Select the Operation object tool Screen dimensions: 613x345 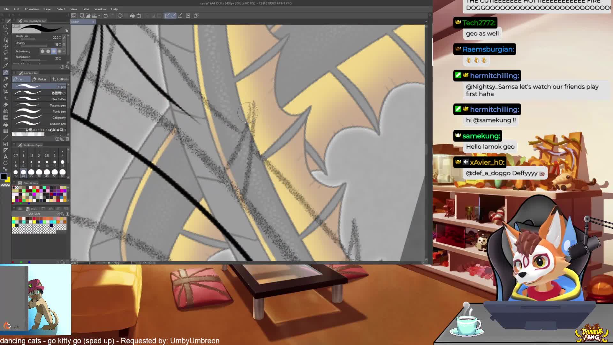click(x=5, y=40)
